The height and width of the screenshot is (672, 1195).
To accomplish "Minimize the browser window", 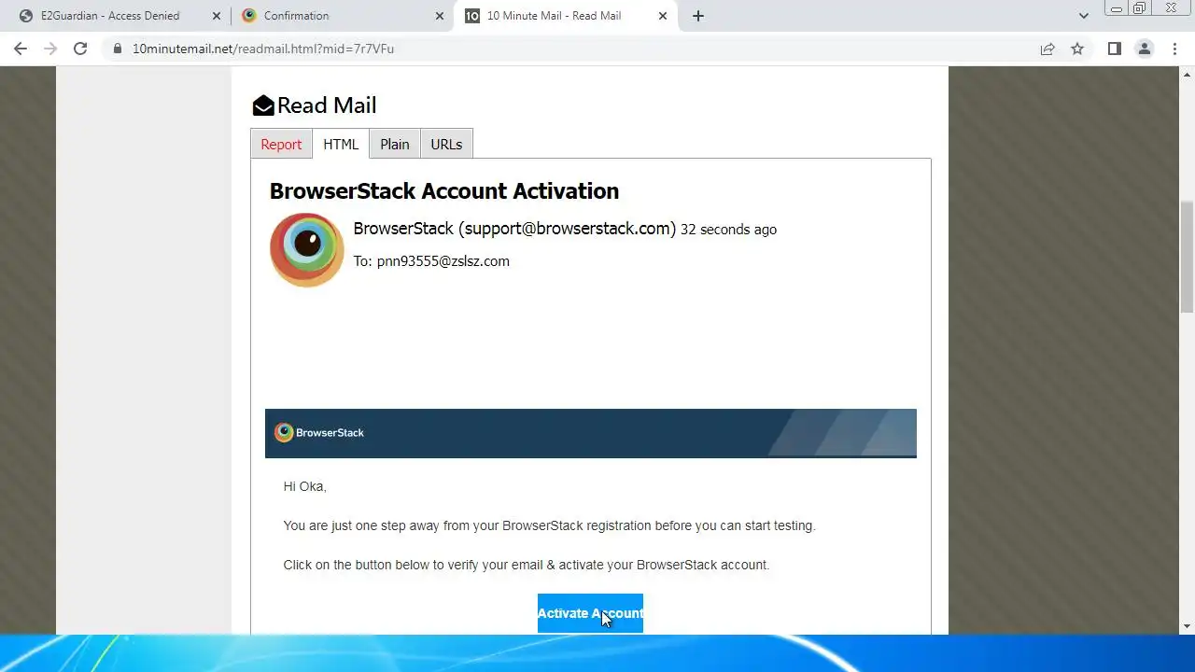I will click(1116, 8).
